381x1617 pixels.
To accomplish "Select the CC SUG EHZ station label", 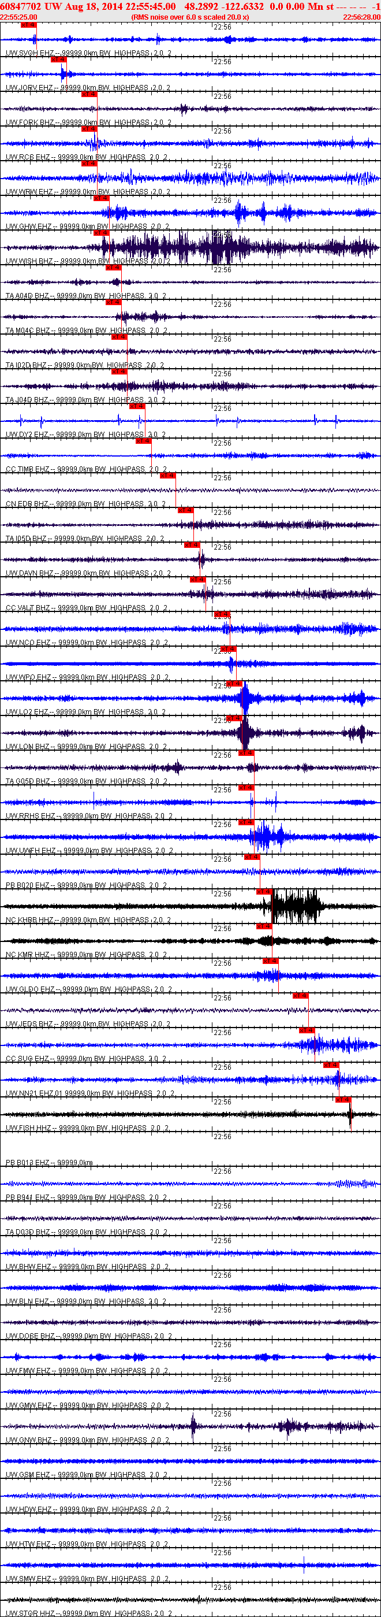I will tap(86, 1058).
